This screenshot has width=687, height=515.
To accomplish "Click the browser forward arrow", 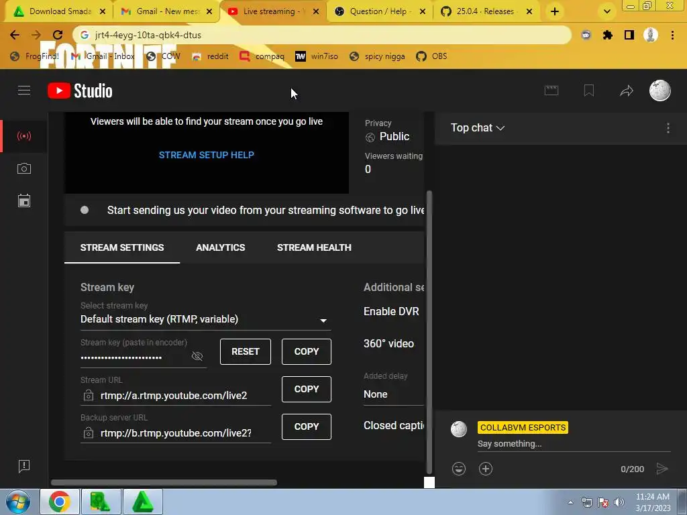I will click(36, 35).
